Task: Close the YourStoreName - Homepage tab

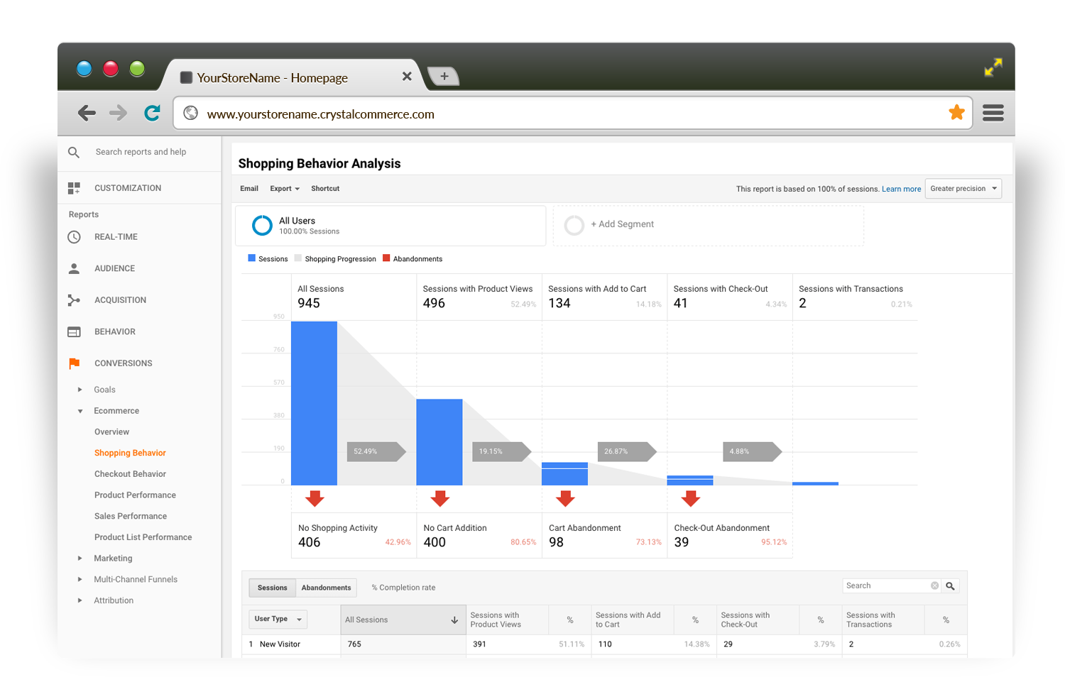Action: pyautogui.click(x=407, y=76)
